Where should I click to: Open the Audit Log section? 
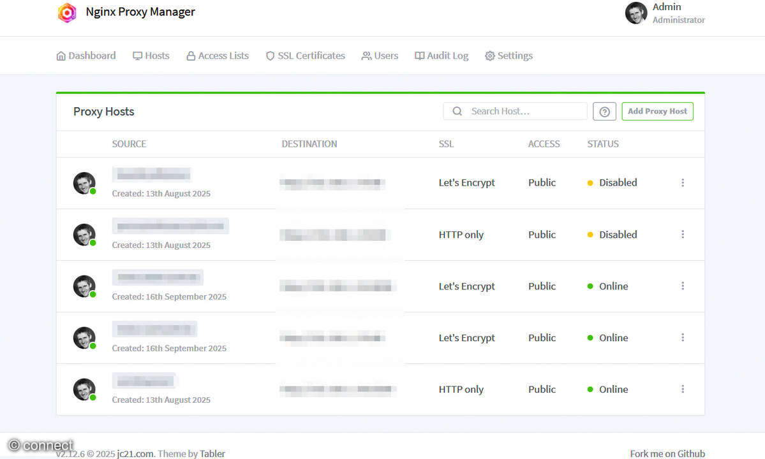[x=441, y=55]
